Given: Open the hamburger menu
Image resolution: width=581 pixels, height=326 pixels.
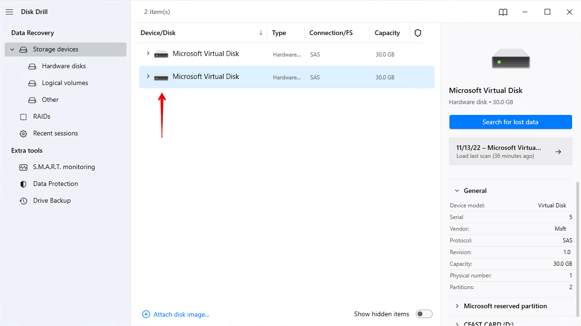Looking at the screenshot, I should pyautogui.click(x=9, y=12).
